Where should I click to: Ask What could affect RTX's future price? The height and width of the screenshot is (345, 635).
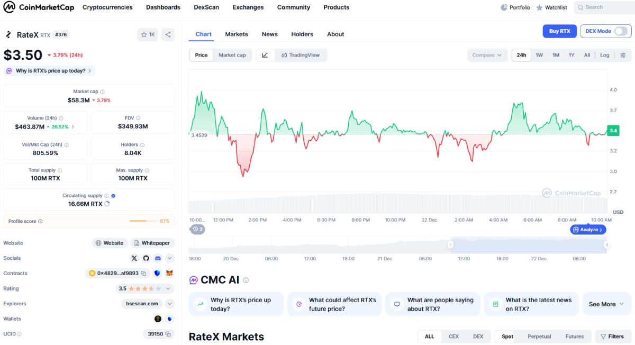click(334, 304)
